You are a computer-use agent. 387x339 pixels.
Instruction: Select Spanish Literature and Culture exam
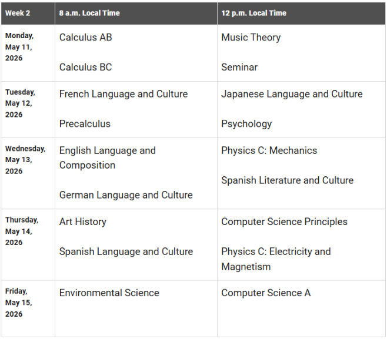tap(287, 180)
